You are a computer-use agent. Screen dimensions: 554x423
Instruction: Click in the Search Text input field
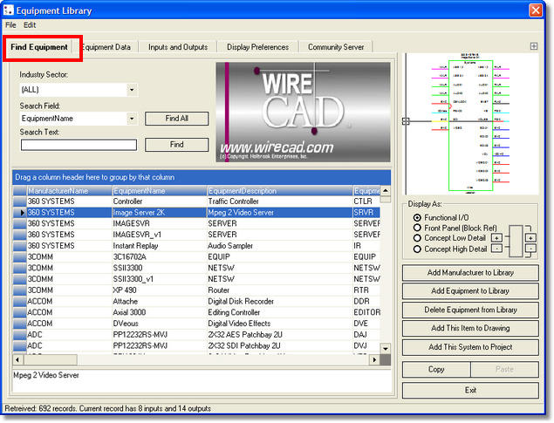pyautogui.click(x=79, y=145)
